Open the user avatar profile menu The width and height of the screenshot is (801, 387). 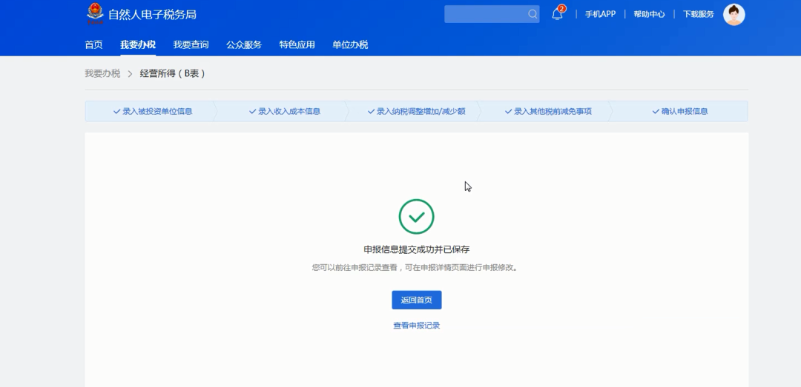click(x=734, y=14)
